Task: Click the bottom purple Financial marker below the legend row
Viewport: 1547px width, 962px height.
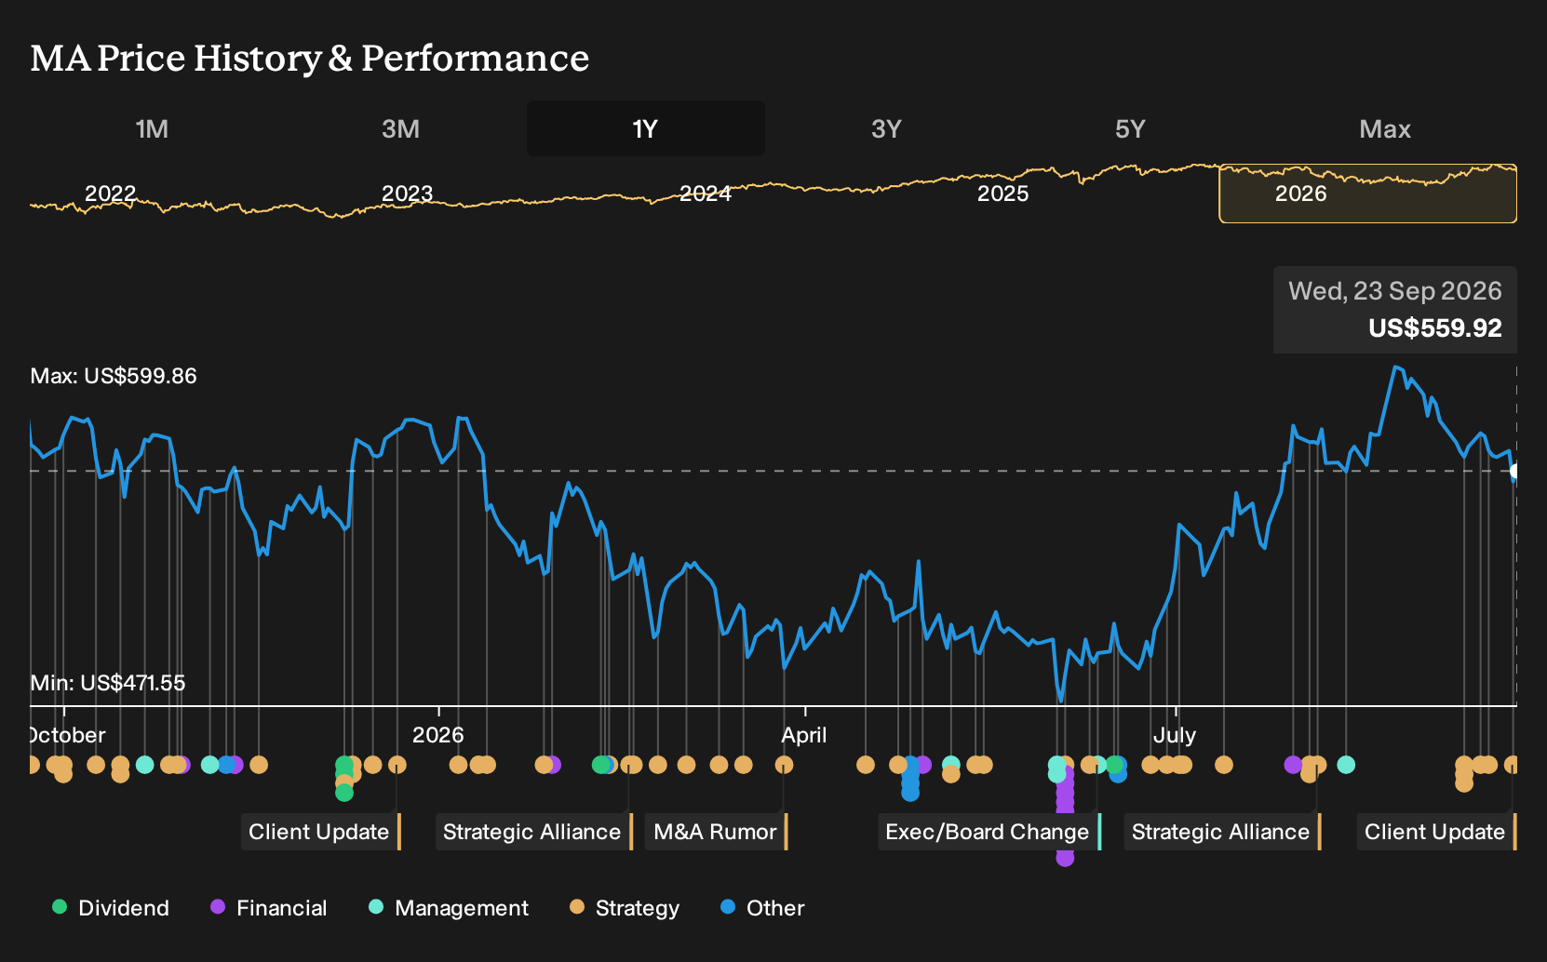Action: [1066, 858]
